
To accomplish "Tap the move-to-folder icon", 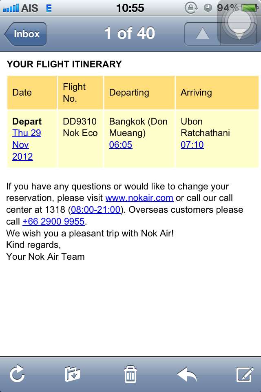I will pos(73,374).
